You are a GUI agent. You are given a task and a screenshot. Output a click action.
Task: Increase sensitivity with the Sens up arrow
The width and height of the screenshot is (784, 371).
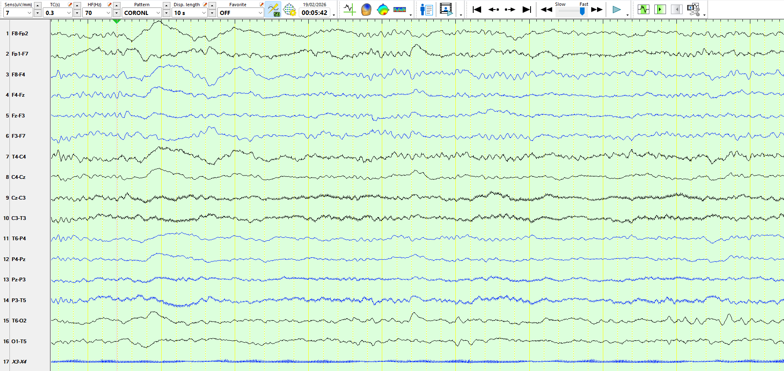coord(37,5)
